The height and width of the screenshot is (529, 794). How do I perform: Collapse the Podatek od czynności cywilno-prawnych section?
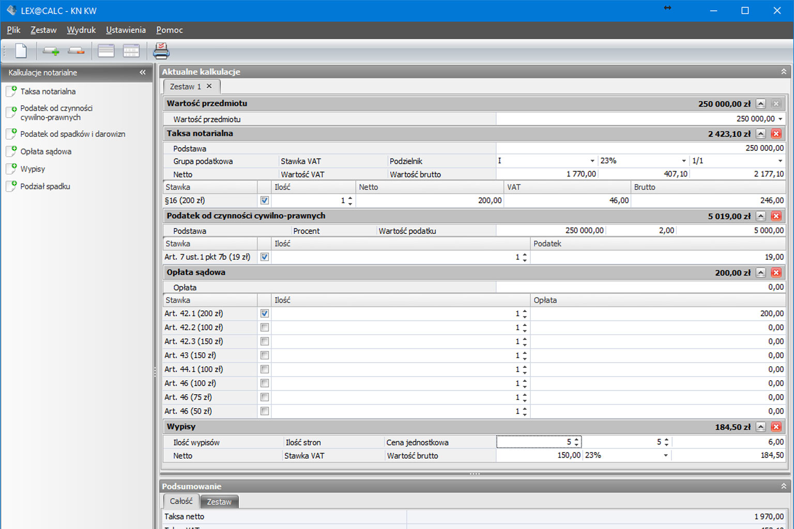760,216
